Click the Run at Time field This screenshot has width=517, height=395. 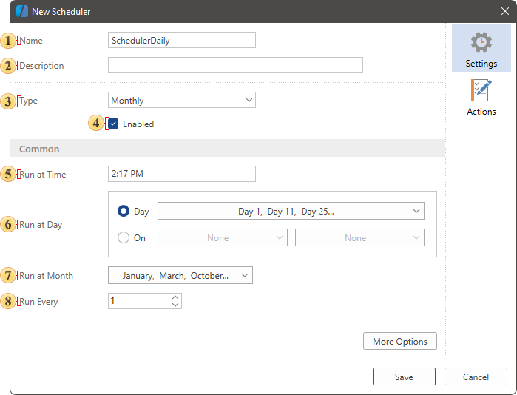click(181, 175)
